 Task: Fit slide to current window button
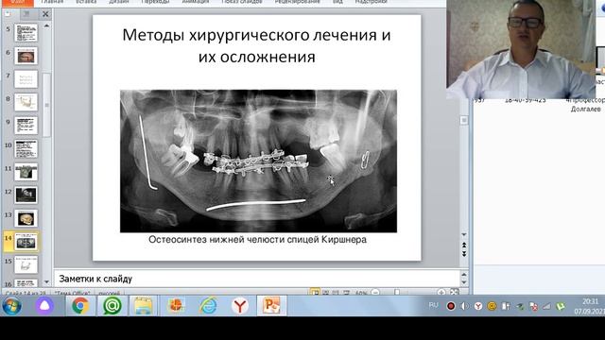click(x=454, y=293)
